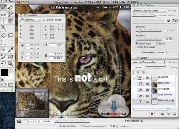The width and height of the screenshot is (179, 129).
Task: Select the Magic Wand tool
Action: pos(4,28)
